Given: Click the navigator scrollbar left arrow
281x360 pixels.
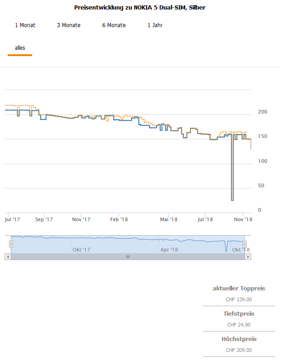Looking at the screenshot, I should (x=7, y=256).
